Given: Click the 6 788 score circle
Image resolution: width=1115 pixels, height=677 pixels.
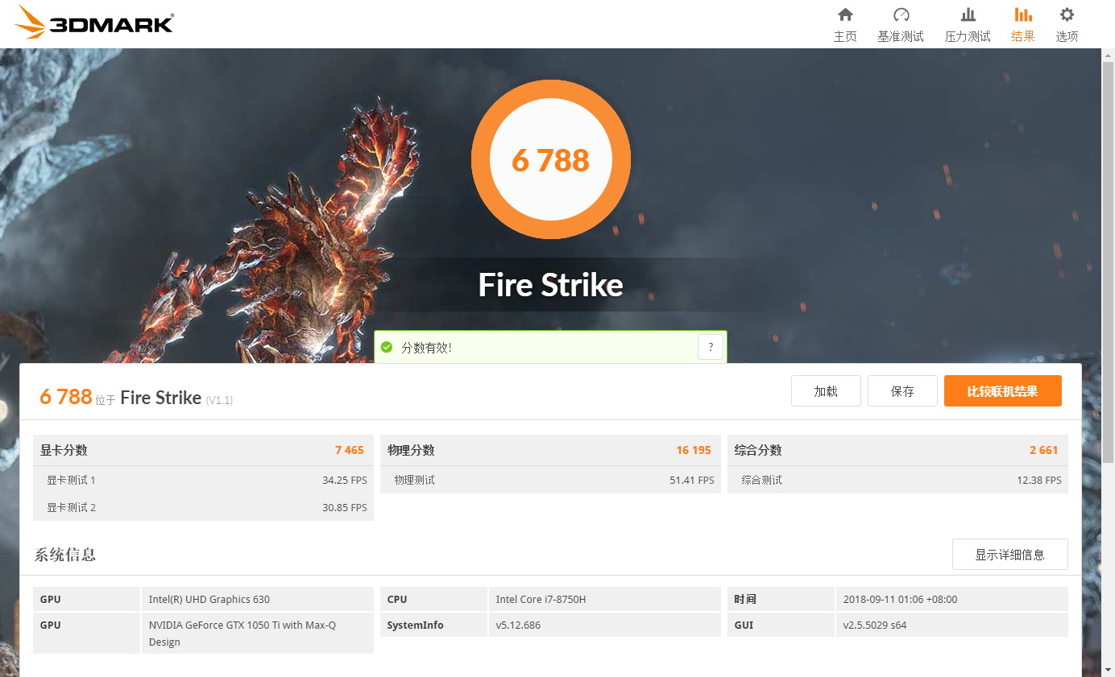Looking at the screenshot, I should click(550, 159).
